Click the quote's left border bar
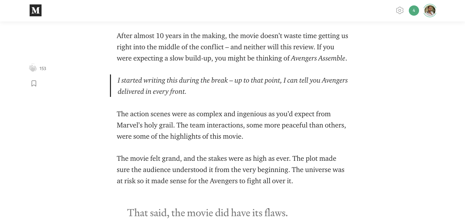Image resolution: width=465 pixels, height=224 pixels. [x=110, y=86]
